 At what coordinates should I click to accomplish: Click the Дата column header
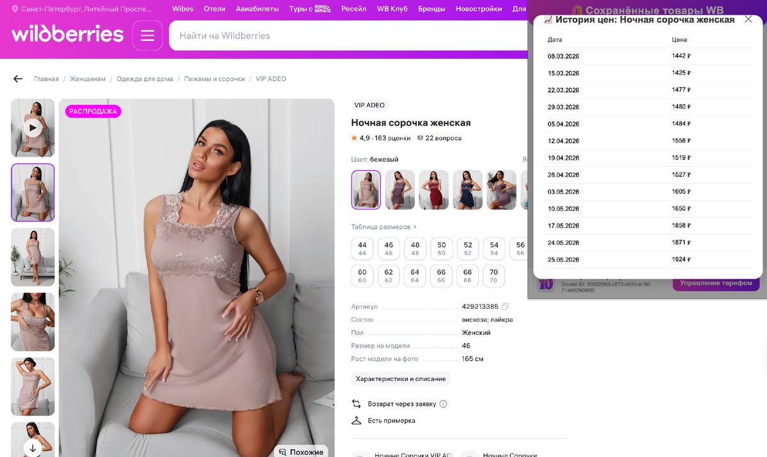point(555,40)
